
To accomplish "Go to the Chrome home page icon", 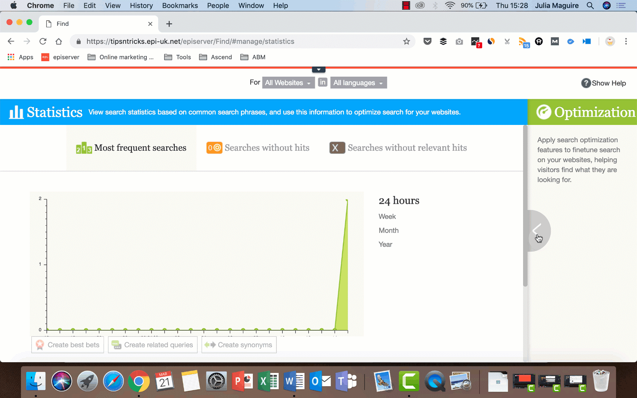I will click(x=59, y=41).
